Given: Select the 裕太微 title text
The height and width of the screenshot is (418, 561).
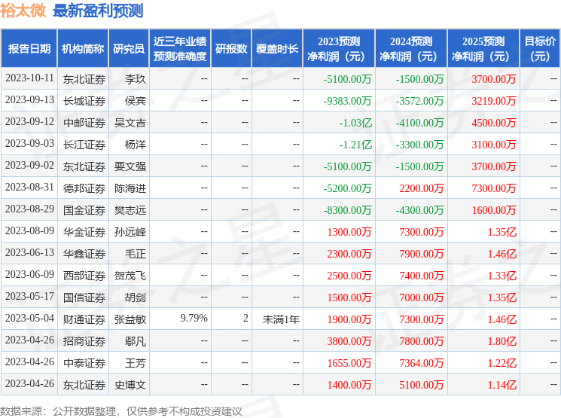Looking at the screenshot, I should point(23,11).
